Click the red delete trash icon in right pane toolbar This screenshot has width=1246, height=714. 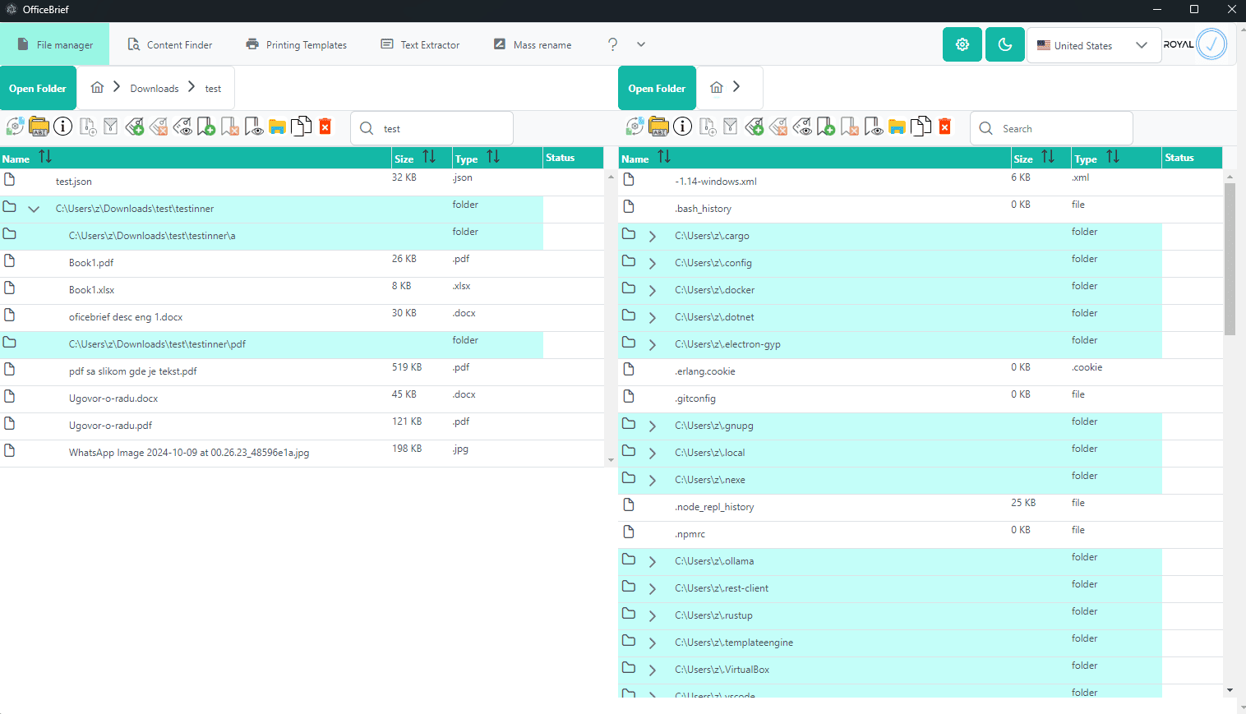945,126
